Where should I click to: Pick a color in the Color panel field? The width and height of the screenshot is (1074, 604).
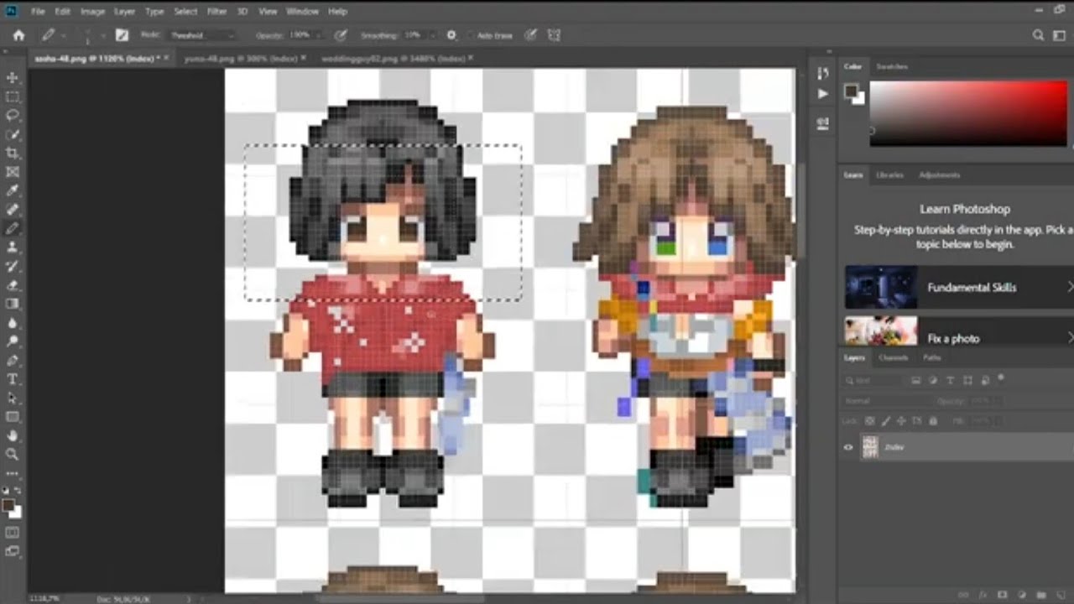coord(968,114)
